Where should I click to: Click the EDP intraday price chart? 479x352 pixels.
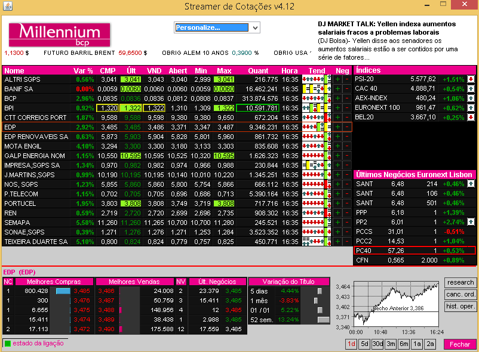[396, 304]
